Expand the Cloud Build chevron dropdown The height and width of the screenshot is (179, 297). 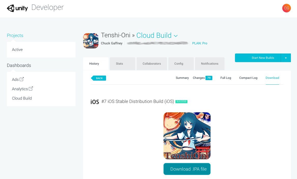point(176,36)
